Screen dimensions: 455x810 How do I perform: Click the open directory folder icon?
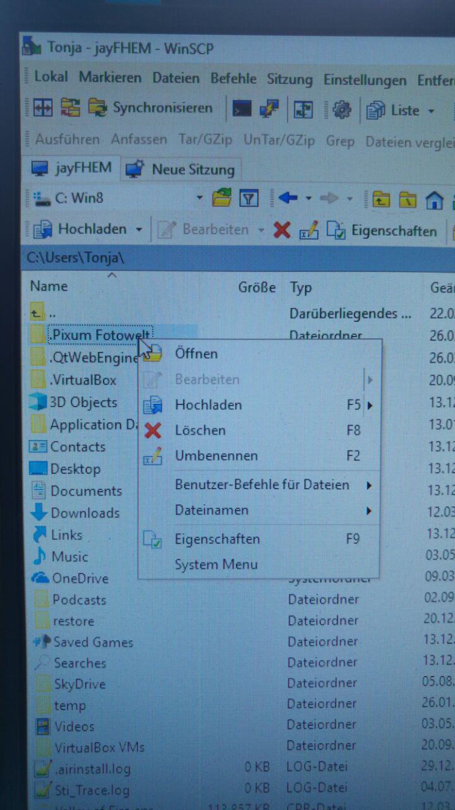point(222,199)
